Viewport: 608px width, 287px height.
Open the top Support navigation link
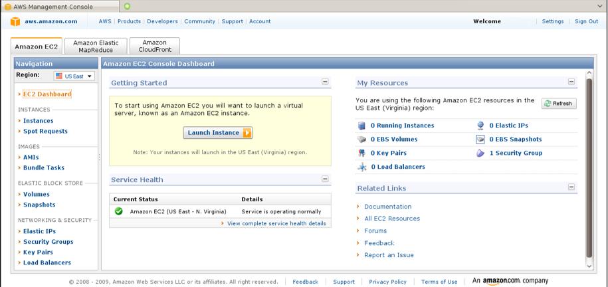tap(233, 21)
